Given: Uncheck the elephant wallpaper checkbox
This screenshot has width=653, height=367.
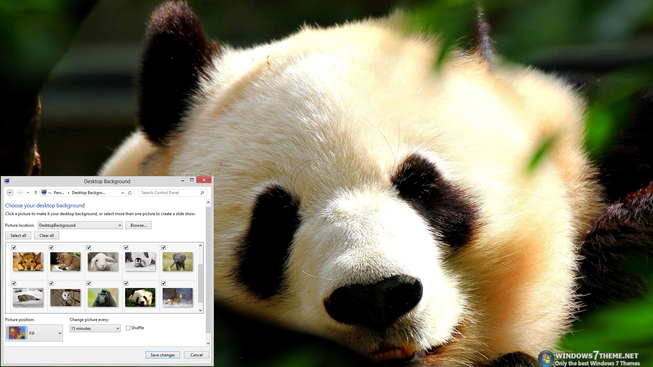Looking at the screenshot, I should tap(164, 248).
